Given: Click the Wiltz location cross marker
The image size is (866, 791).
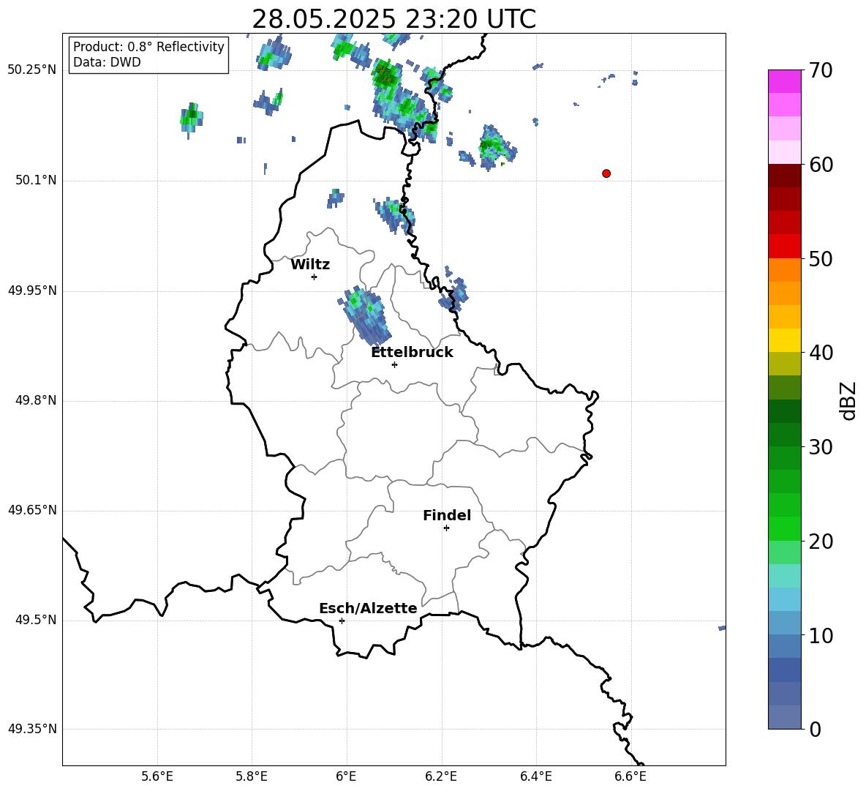Looking at the screenshot, I should point(315,277).
